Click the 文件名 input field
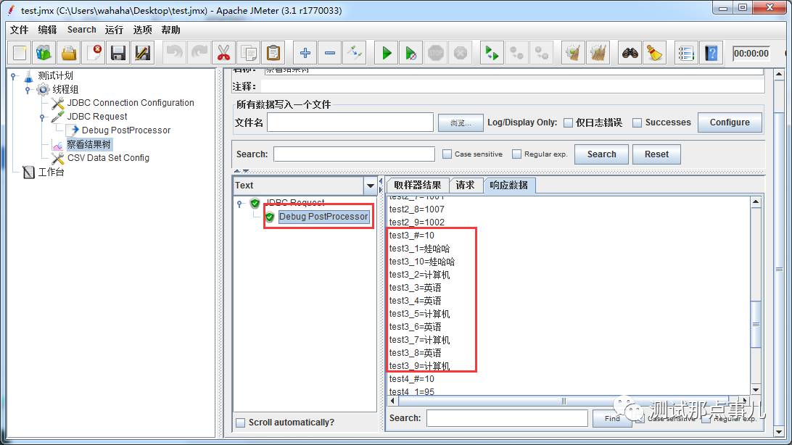 tap(350, 122)
